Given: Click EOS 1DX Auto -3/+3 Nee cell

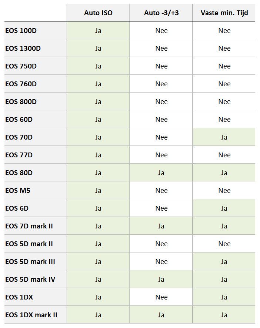Looking at the screenshot, I should pyautogui.click(x=161, y=297).
